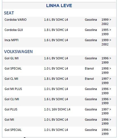Select the Gol MI model row
Screen dimensions: 118x138
(59, 122)
